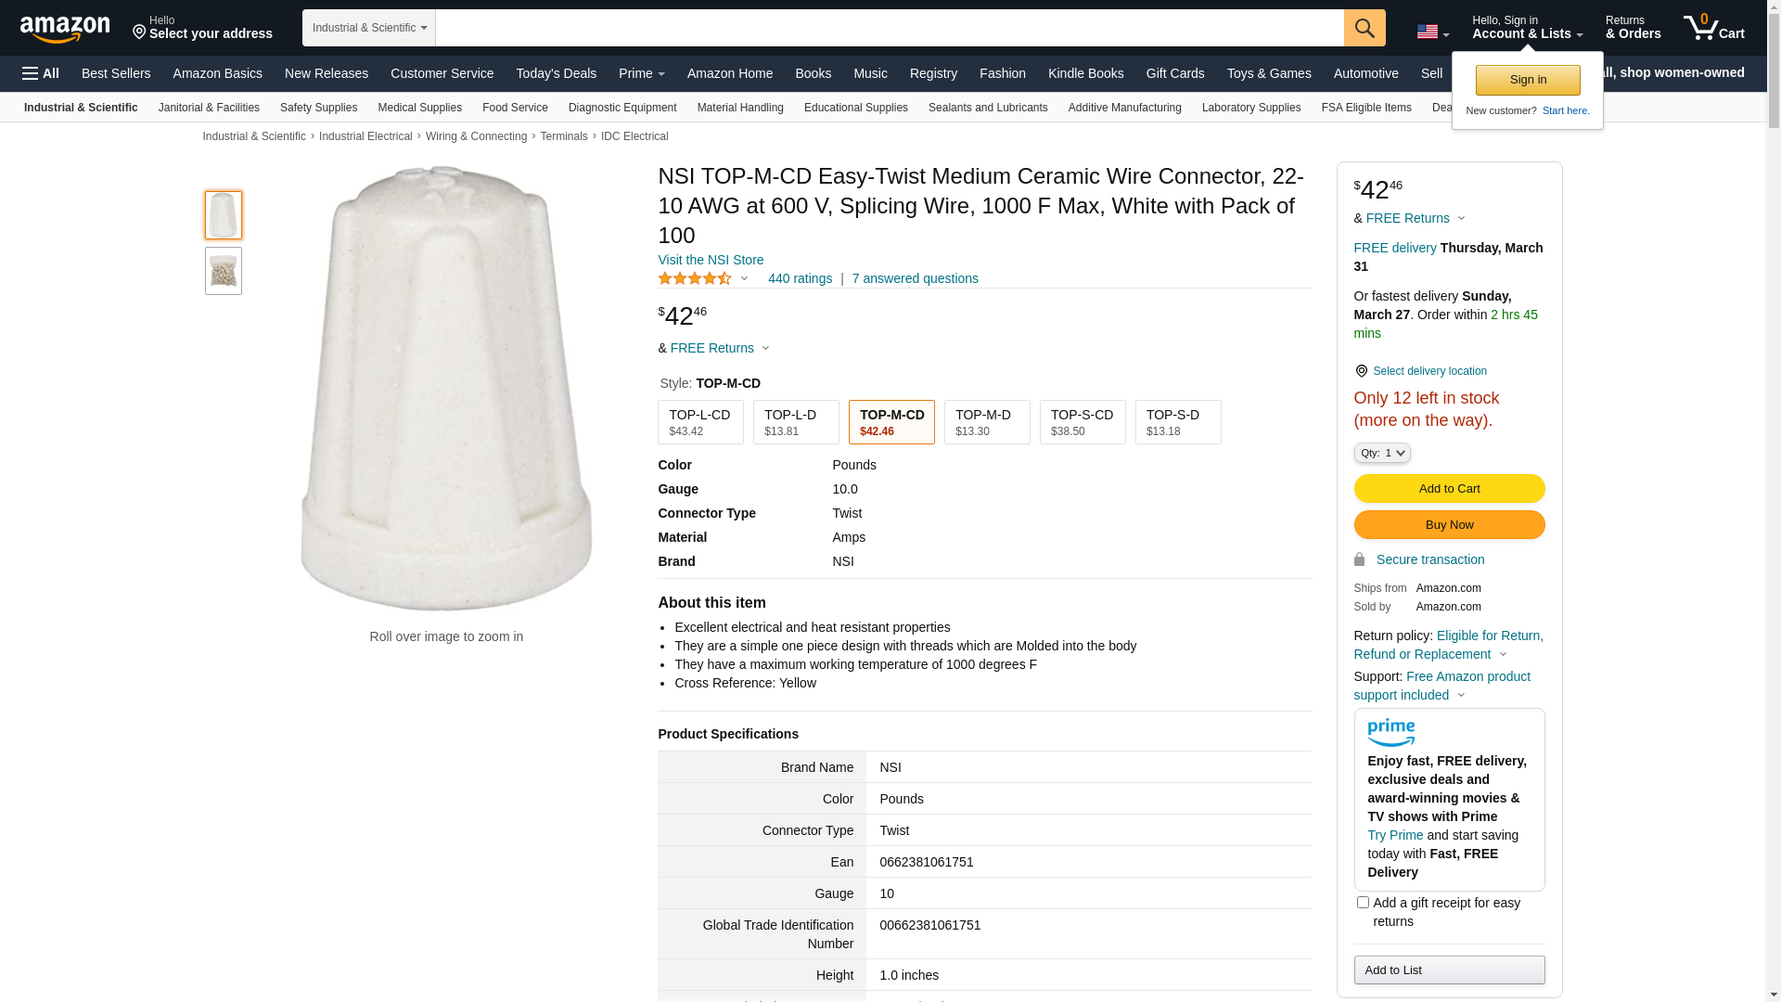The image size is (1781, 1002).
Task: Click the star rating icons
Action: pyautogui.click(x=695, y=278)
